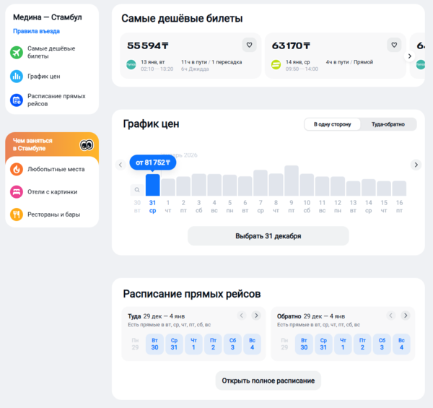Click the Выбрать 31 декабря button
This screenshot has height=408, width=433.
(268, 236)
